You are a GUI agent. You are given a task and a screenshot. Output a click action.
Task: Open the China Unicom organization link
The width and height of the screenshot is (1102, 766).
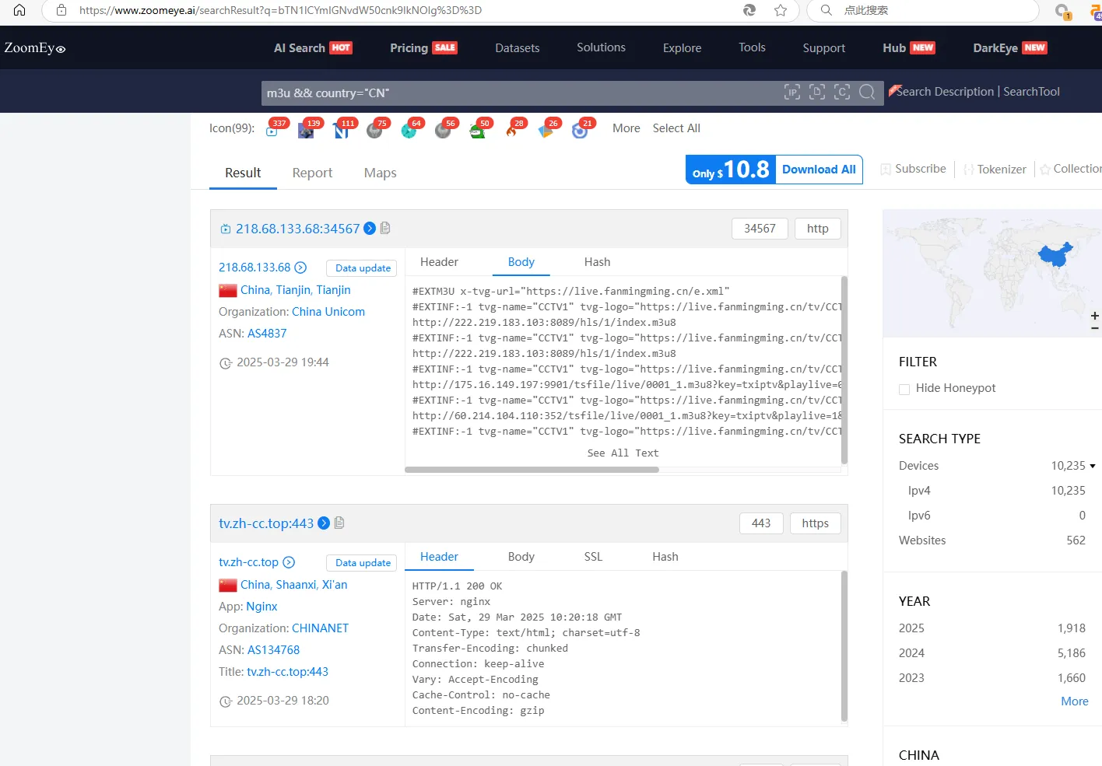(328, 312)
